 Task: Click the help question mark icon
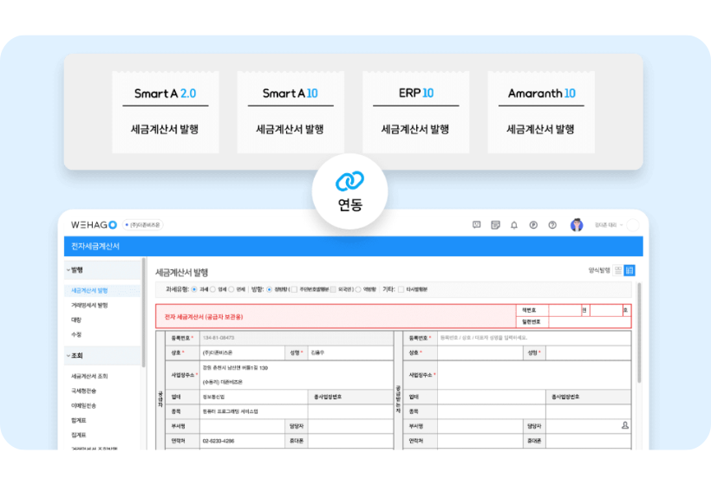pos(552,225)
